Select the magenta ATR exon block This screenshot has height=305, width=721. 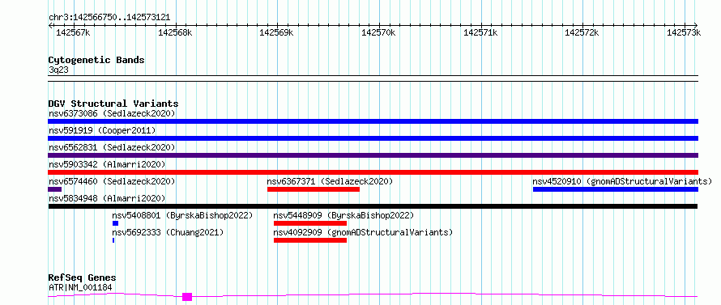[187, 297]
